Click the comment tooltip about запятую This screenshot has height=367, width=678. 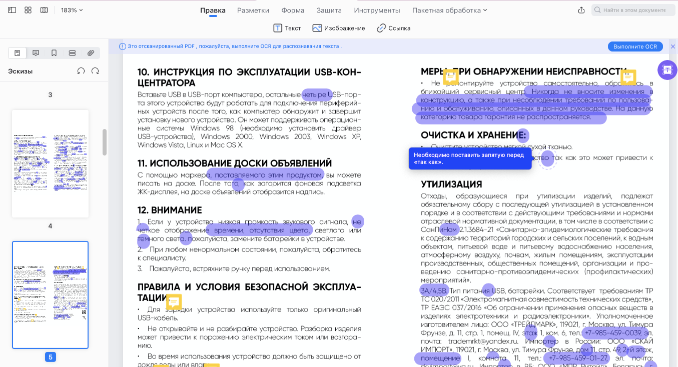click(470, 158)
